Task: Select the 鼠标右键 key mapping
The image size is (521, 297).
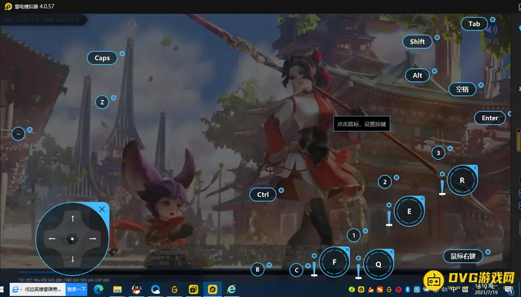Action: pyautogui.click(x=463, y=255)
